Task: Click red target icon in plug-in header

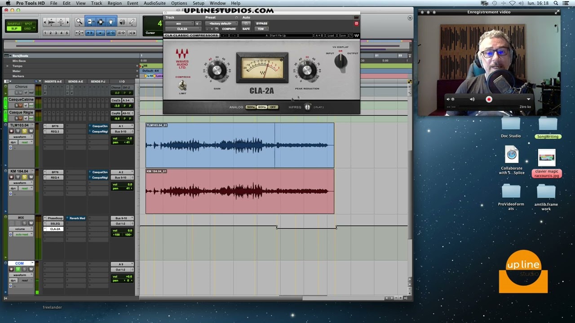Action: point(357,23)
